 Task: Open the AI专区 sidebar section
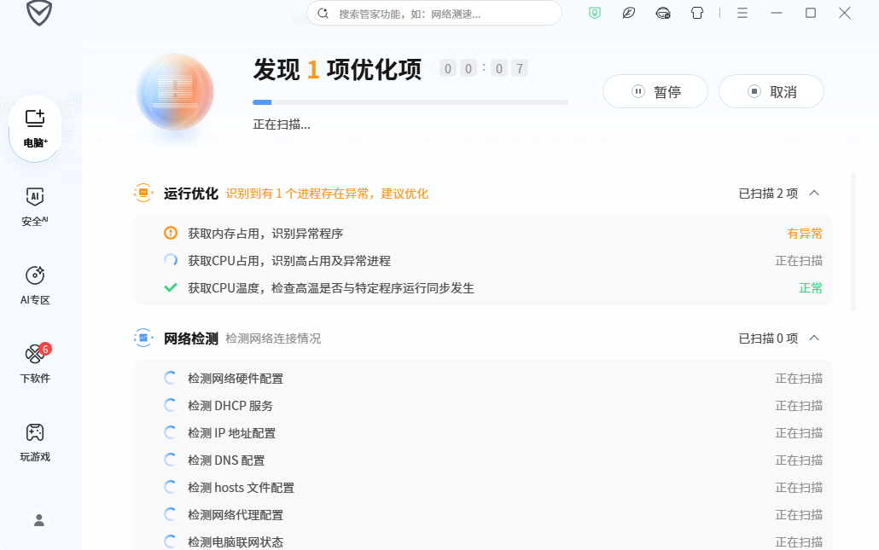coord(35,285)
